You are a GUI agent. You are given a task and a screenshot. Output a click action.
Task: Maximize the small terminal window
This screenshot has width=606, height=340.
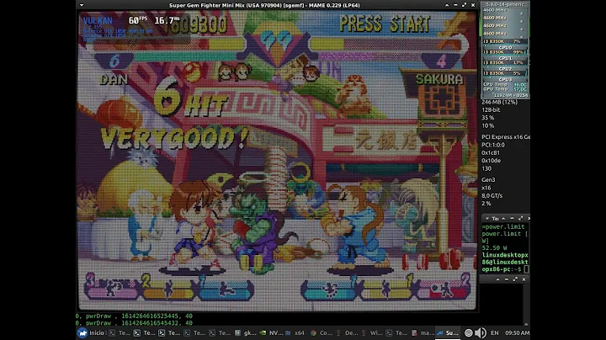[x=521, y=218]
